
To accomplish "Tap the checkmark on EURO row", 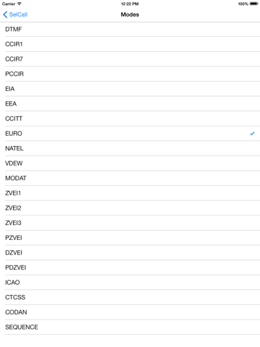I will pyautogui.click(x=252, y=134).
